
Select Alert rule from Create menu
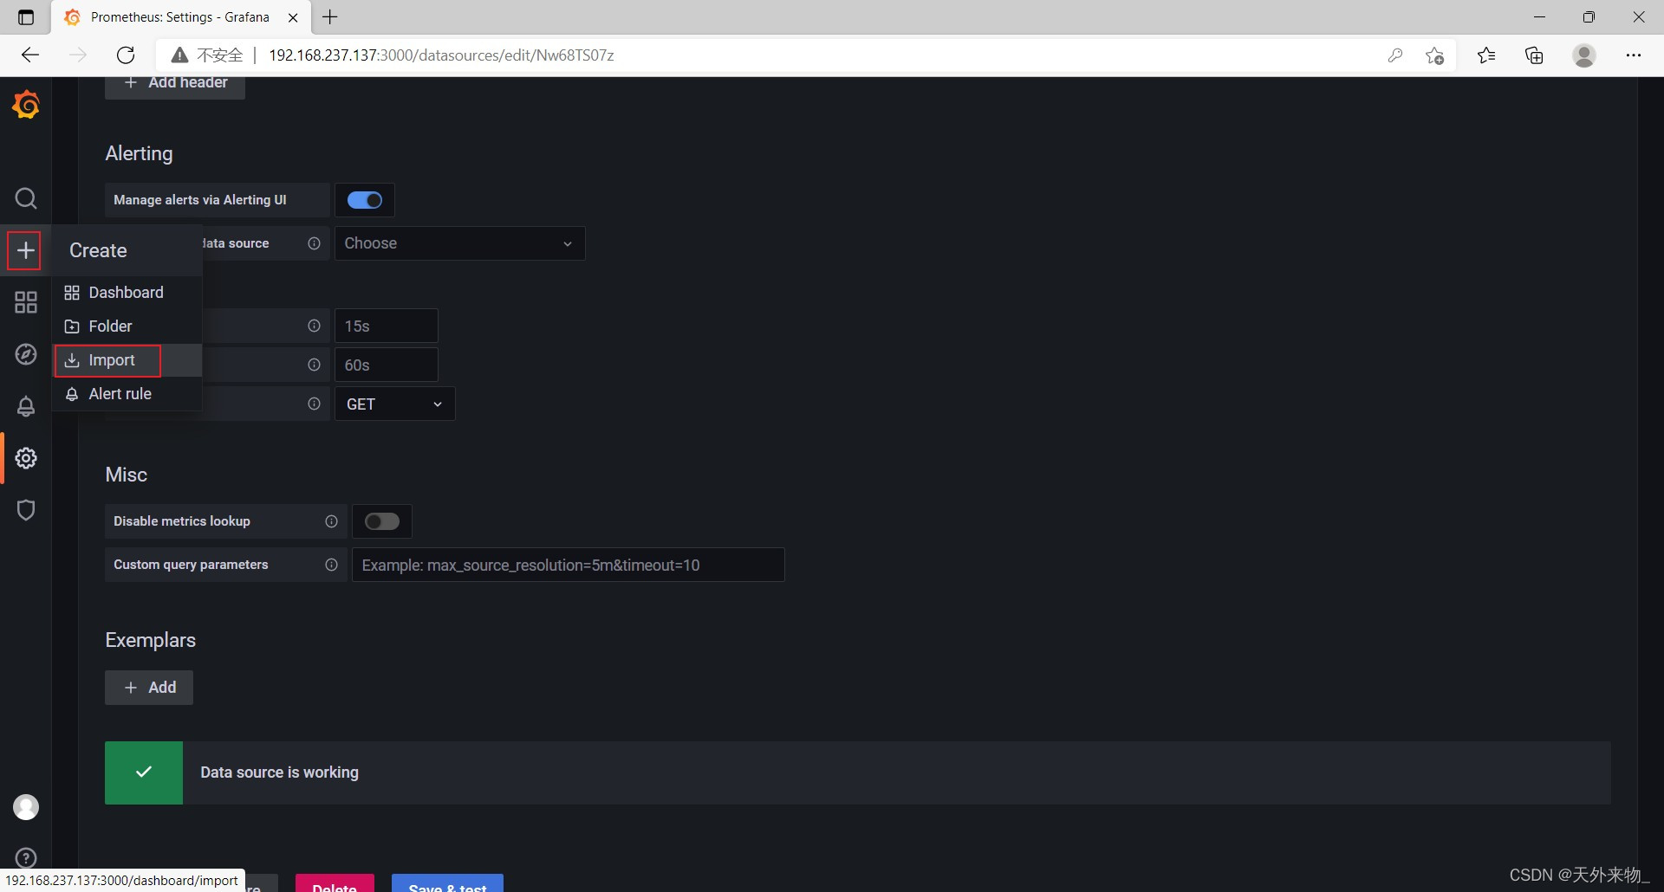pos(127,394)
